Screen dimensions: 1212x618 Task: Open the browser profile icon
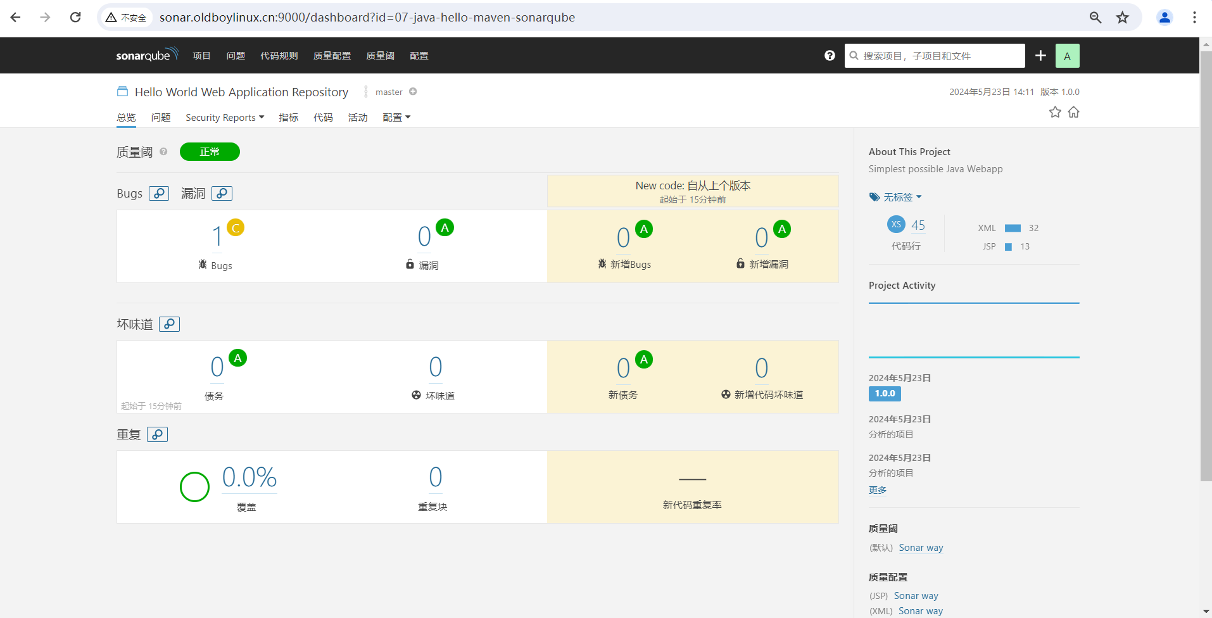(1165, 17)
